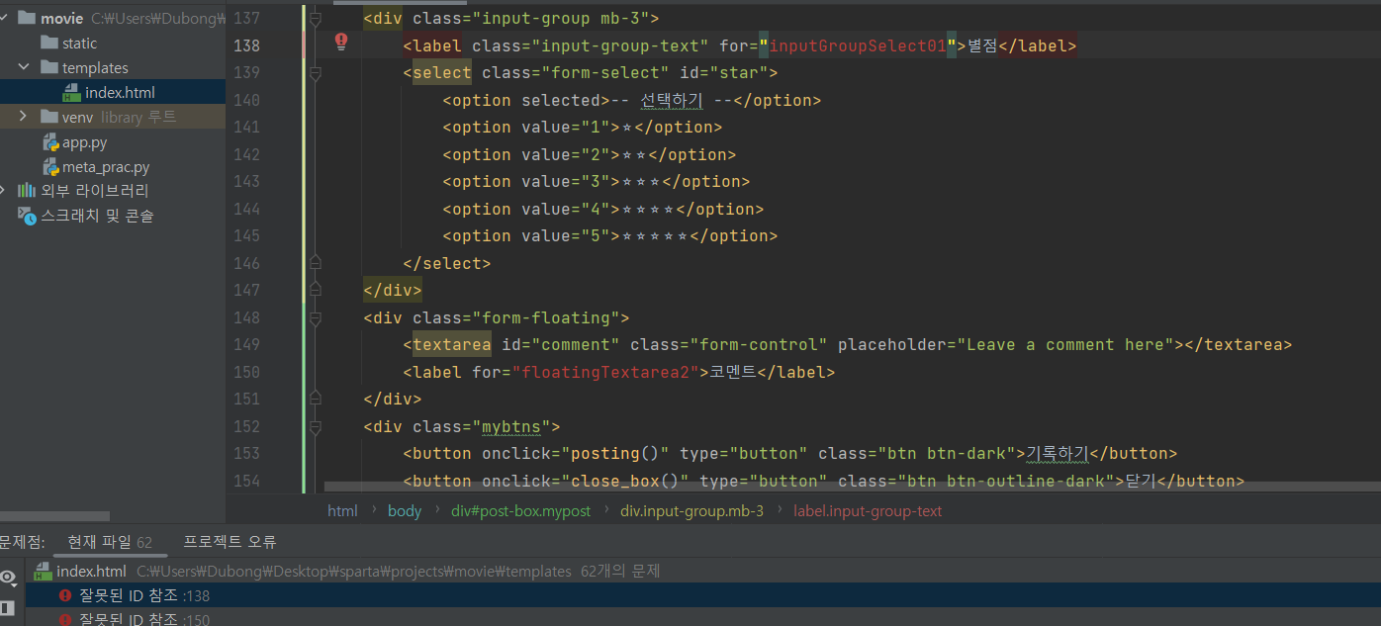Click the fold end marker at line 151

(x=316, y=399)
